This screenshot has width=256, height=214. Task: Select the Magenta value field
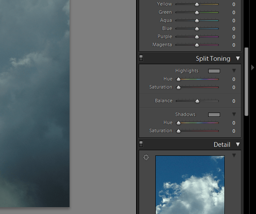point(233,45)
